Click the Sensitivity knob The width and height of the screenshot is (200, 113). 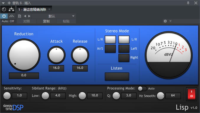[7, 96]
